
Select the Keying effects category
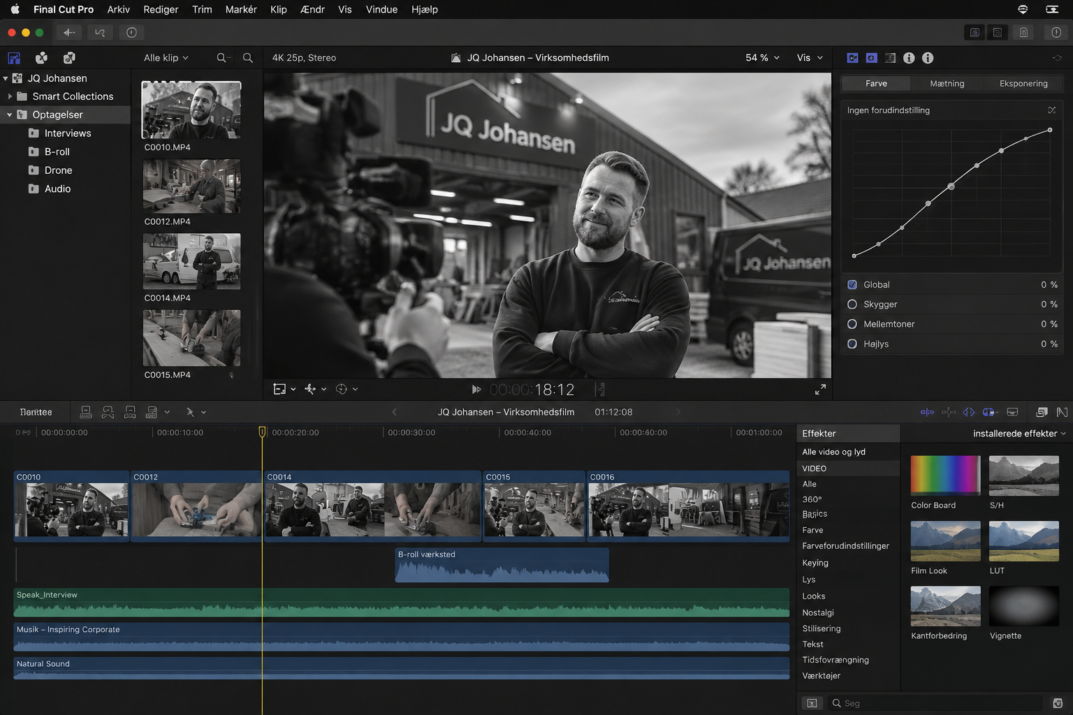[815, 563]
